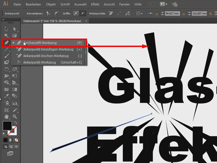217x163 pixels.
Task: Select the Blend tool
Action: [15, 96]
